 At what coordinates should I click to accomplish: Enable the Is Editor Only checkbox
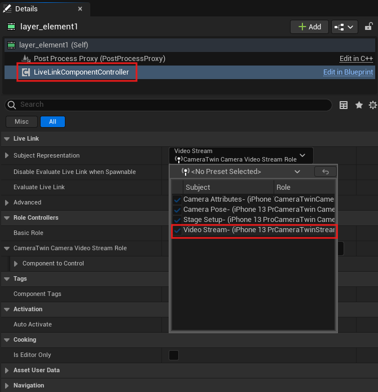[174, 355]
